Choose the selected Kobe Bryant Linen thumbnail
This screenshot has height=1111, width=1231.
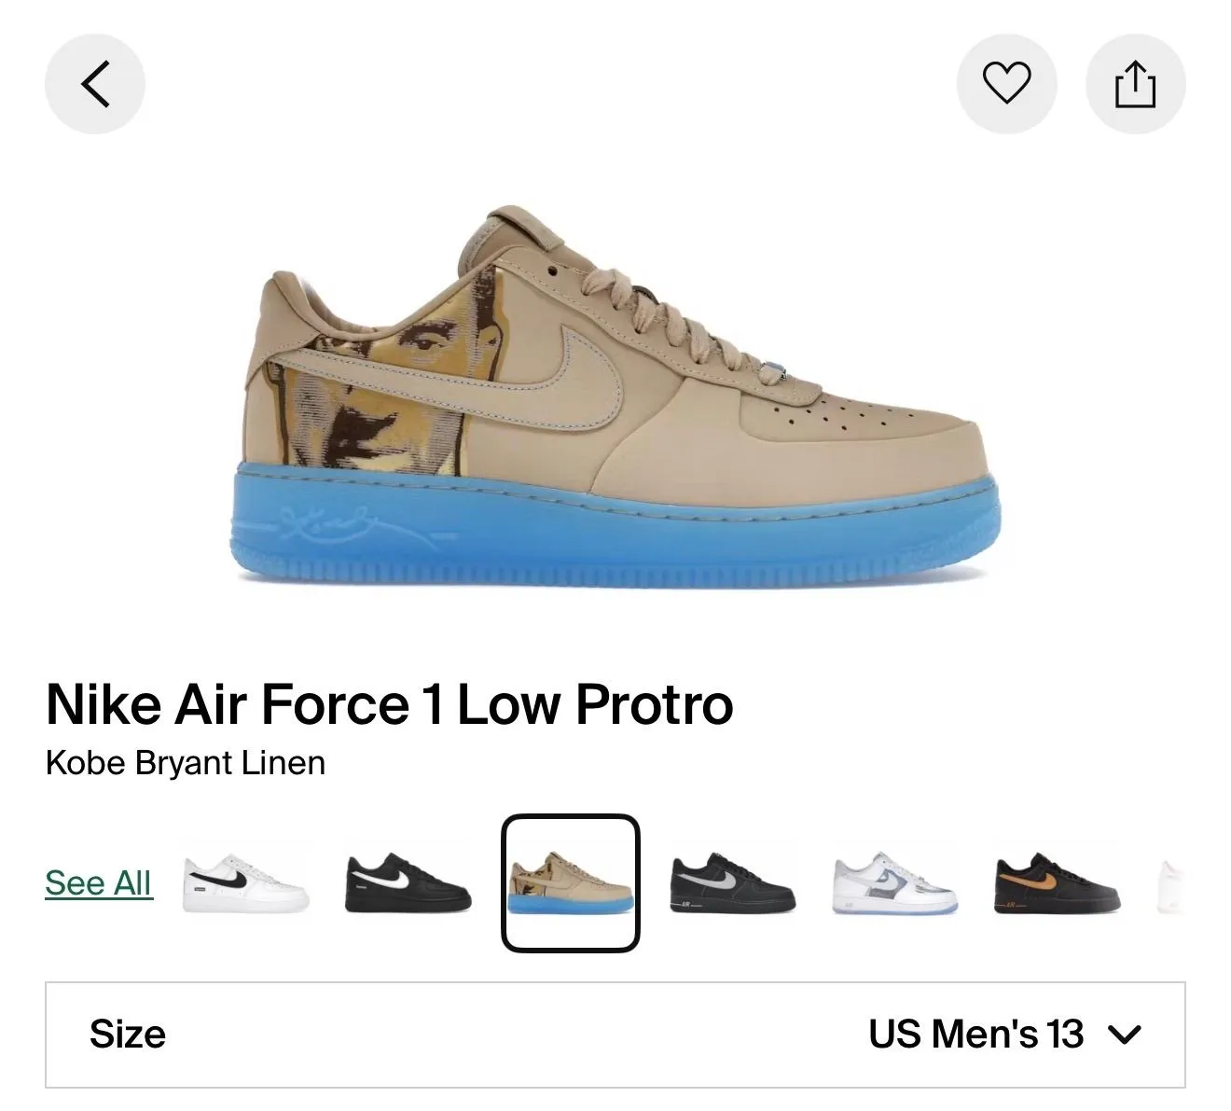[x=571, y=883]
